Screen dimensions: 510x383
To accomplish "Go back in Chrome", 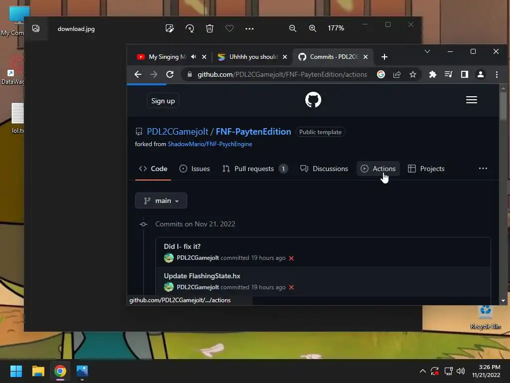I will pos(138,75).
